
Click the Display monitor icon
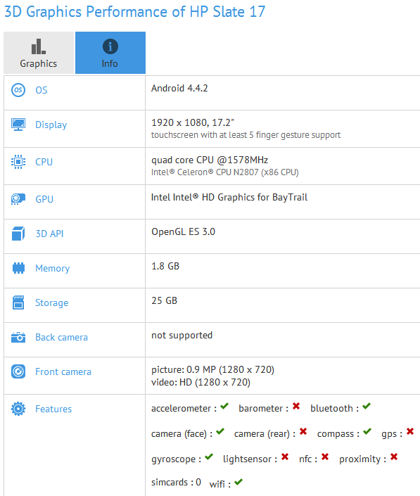pos(18,125)
